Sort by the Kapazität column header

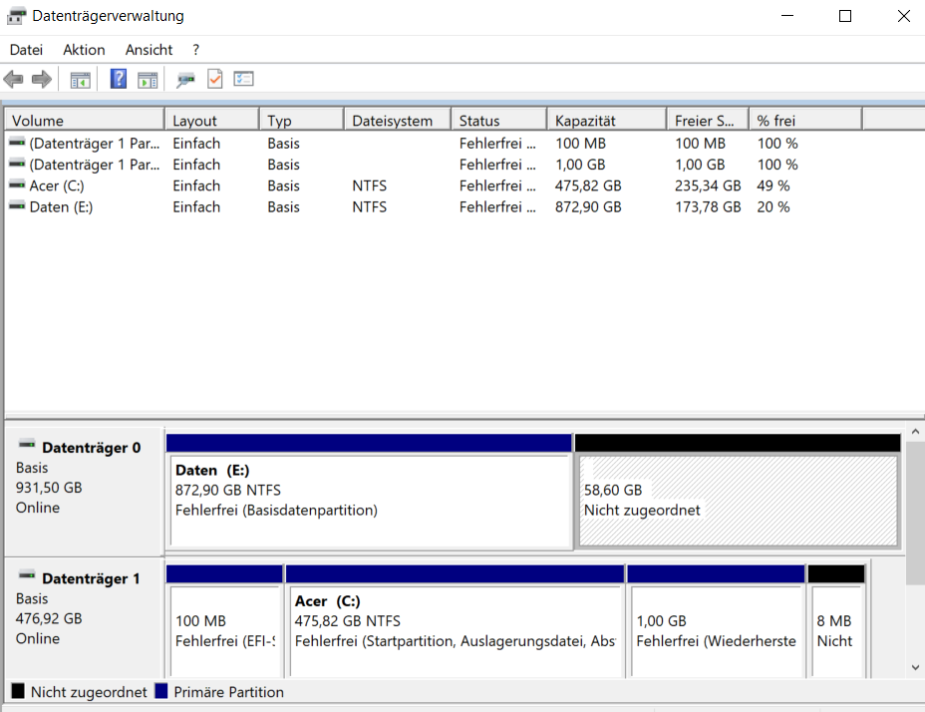click(x=608, y=121)
